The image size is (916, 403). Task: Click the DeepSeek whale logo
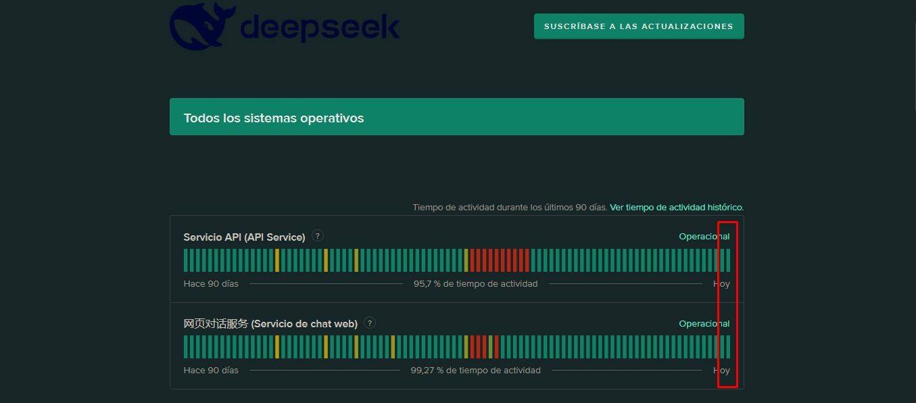click(x=203, y=26)
